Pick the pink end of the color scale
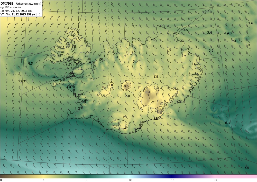The width and height of the screenshot is (257, 182). [x=236, y=176]
